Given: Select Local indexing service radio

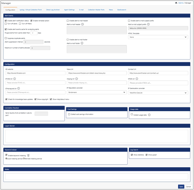Looking at the screenshot, I should (x=6, y=159).
